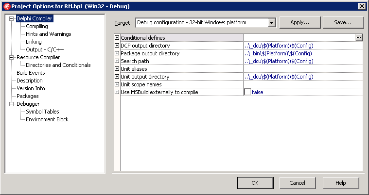Expand the DCP output directory row
The width and height of the screenshot is (369, 195).
pos(117,45)
